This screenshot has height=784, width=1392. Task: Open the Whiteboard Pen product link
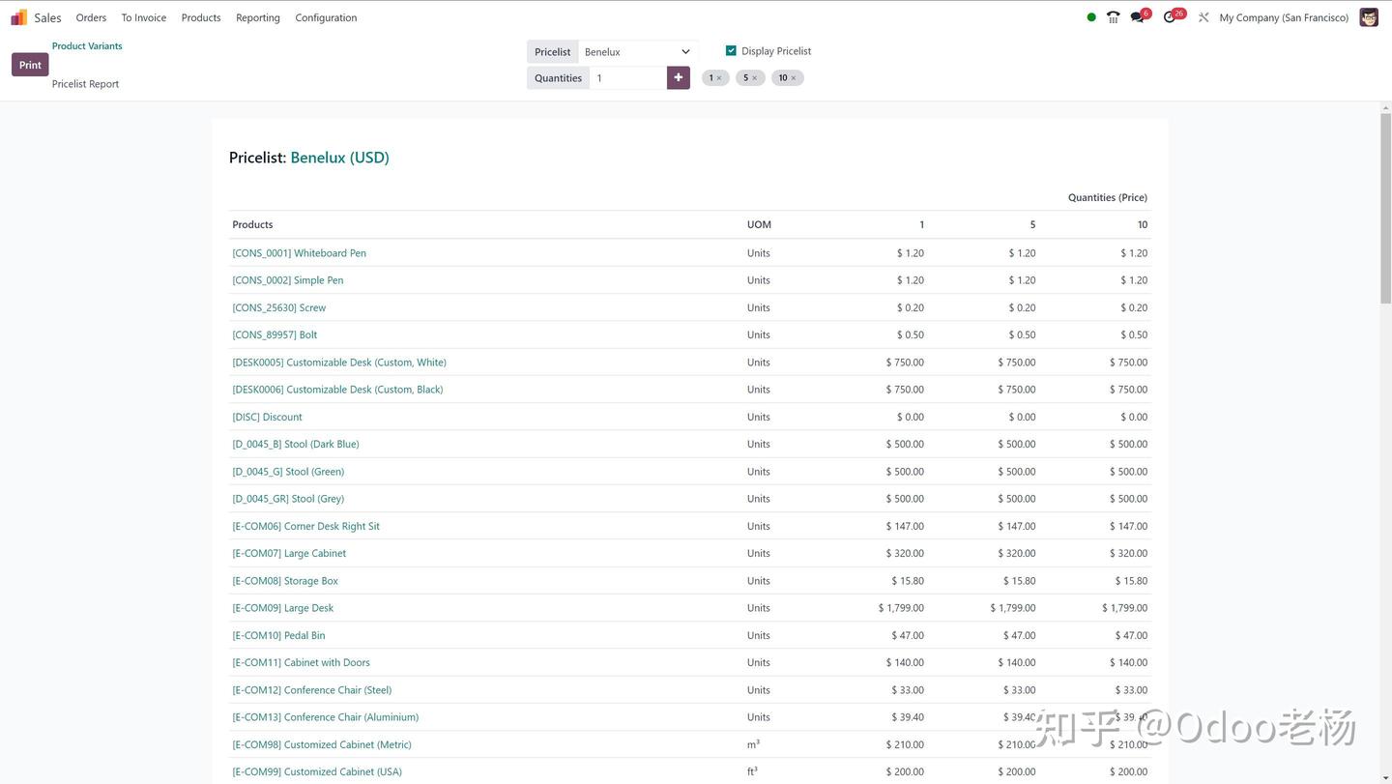300,253
